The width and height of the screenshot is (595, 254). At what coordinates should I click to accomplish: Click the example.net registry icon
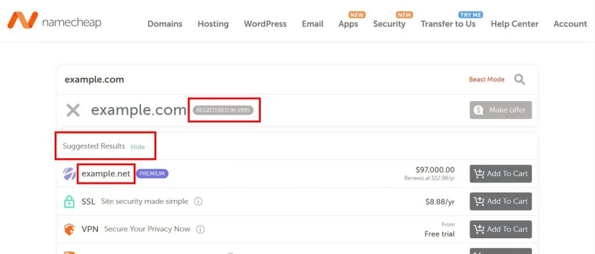coord(69,174)
